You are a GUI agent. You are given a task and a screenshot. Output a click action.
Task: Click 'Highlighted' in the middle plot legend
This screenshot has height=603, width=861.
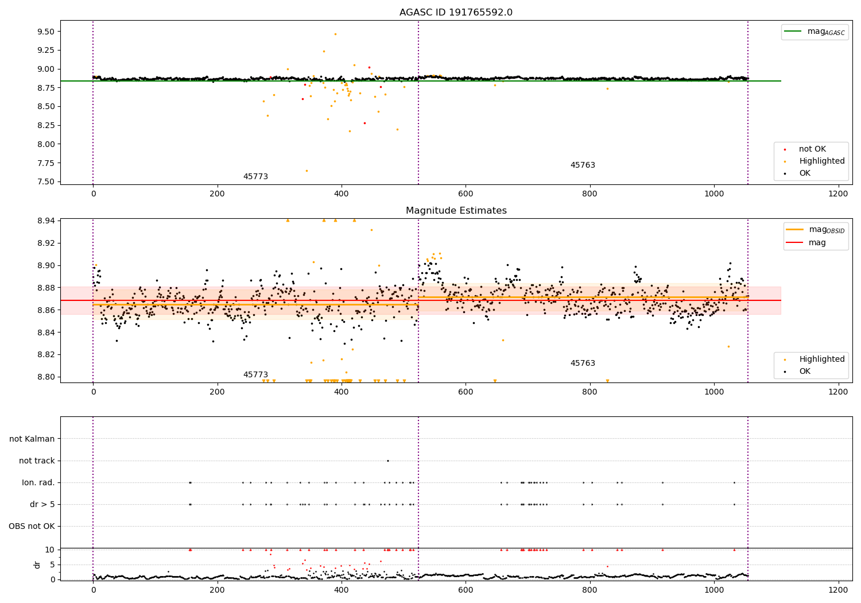click(x=822, y=360)
